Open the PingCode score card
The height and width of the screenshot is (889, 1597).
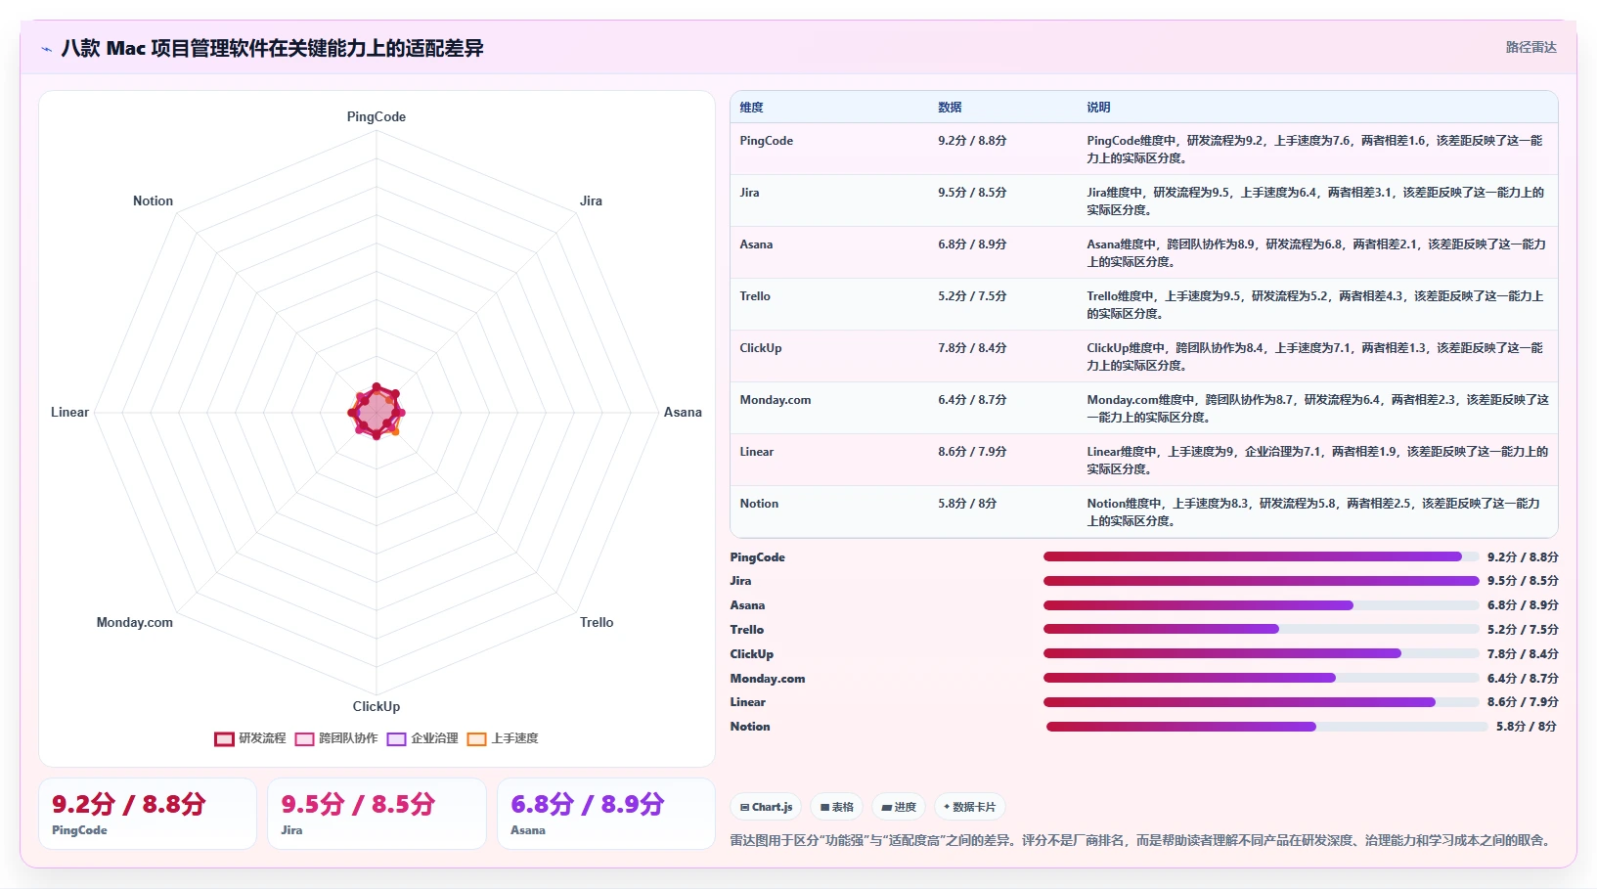pos(148,814)
